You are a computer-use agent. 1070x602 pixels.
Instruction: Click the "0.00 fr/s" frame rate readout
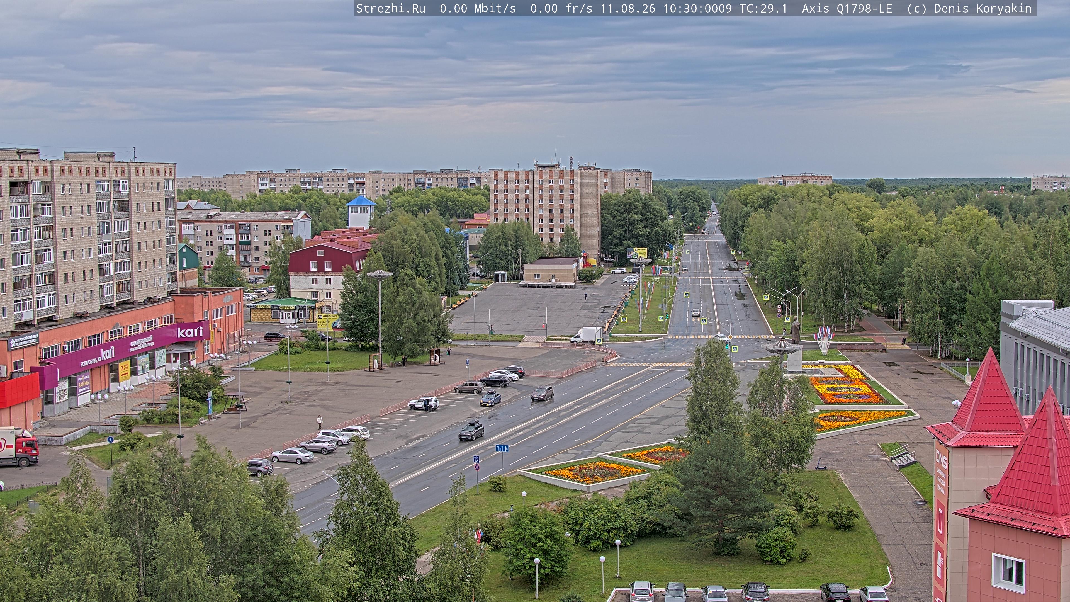(561, 9)
